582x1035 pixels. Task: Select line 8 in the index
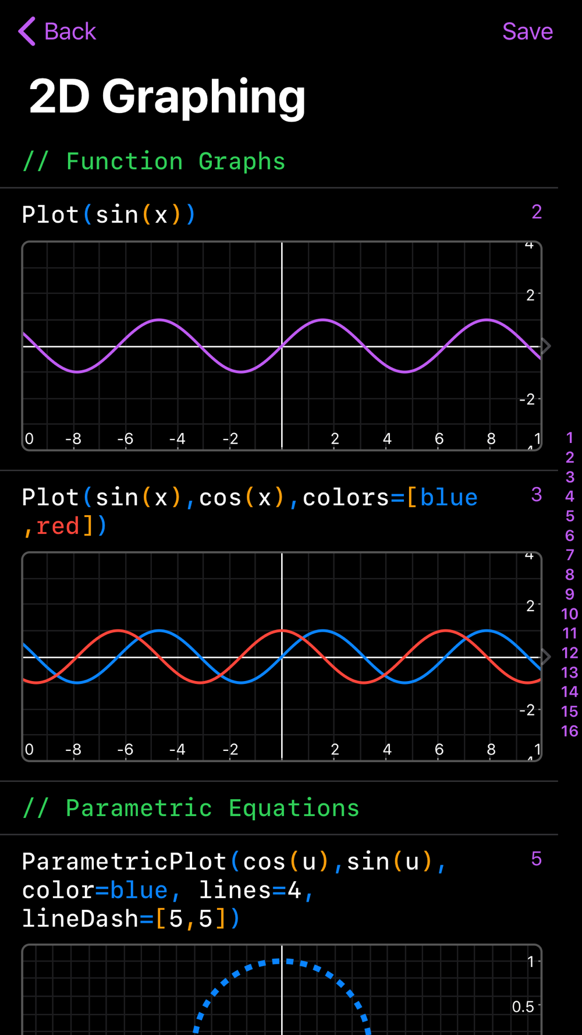click(570, 575)
